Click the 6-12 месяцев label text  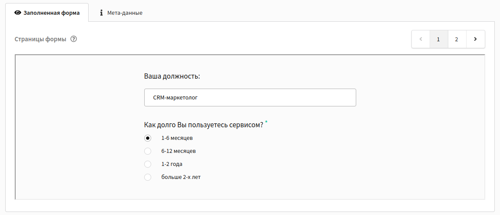point(179,151)
